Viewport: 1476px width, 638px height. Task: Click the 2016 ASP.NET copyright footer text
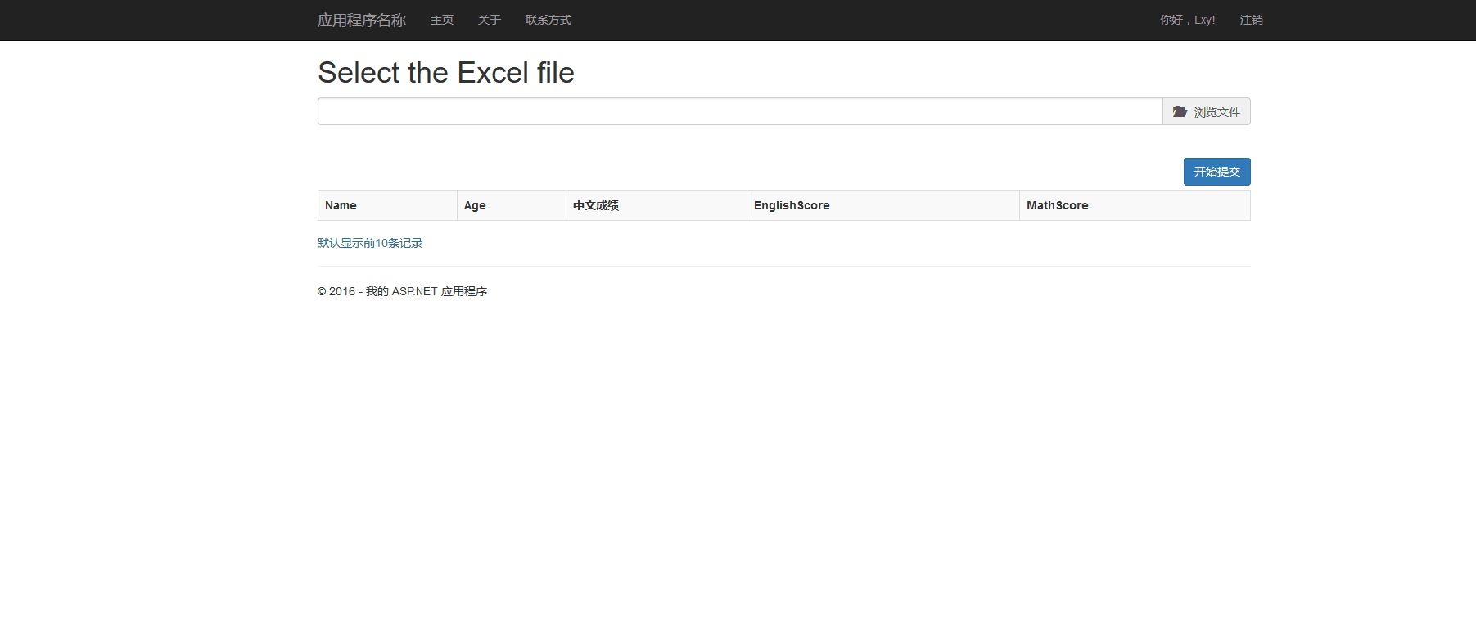click(x=402, y=291)
